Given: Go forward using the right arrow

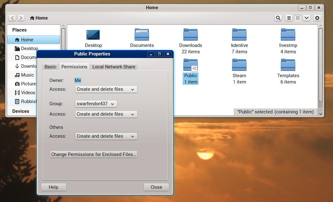Looking at the screenshot, I should coord(21,18).
